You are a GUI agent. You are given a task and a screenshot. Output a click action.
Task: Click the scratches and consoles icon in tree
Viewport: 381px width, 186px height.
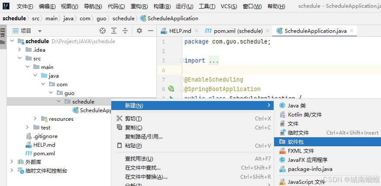pos(21,171)
